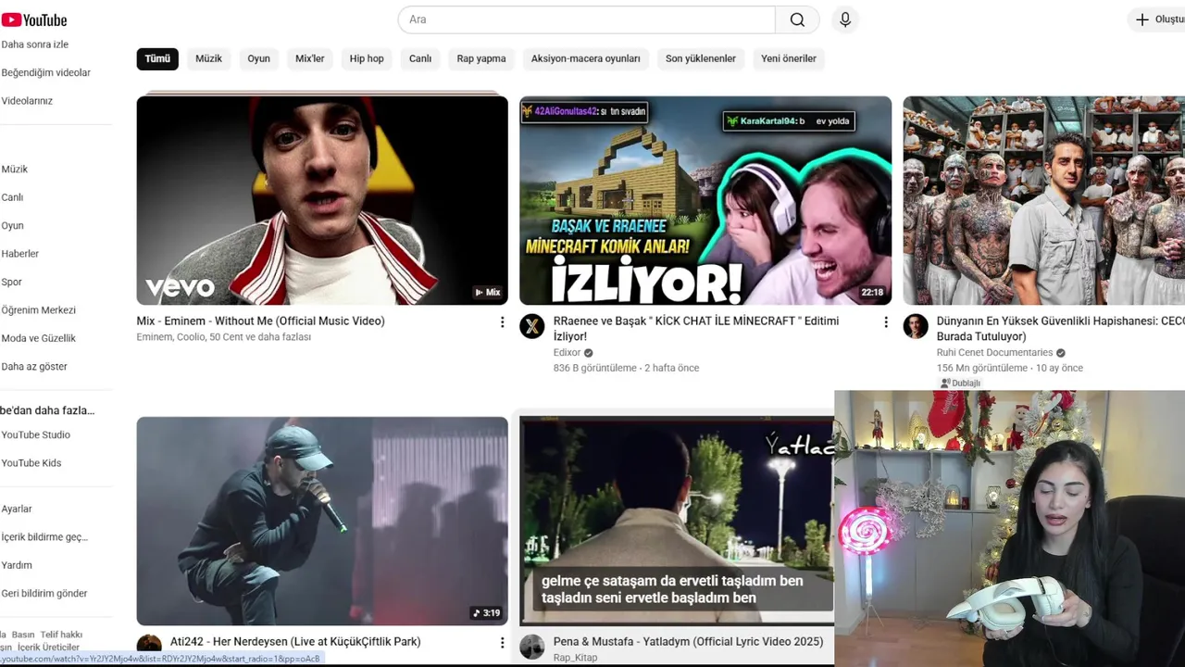Screen dimensions: 1185x667
Task: Open more options for Ati242 video
Action: tap(502, 643)
